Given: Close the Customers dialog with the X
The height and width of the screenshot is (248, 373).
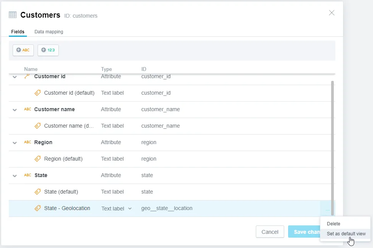Looking at the screenshot, I should [x=332, y=13].
